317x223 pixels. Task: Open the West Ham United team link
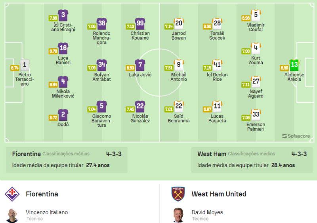(x=219, y=194)
